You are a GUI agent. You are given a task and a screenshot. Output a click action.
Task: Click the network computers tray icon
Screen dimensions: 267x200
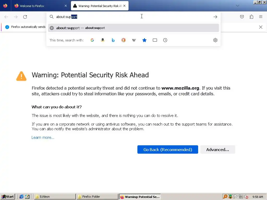pos(241,197)
